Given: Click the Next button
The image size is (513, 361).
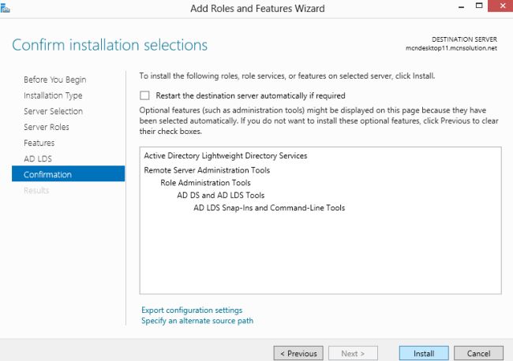Looking at the screenshot, I should coord(352,353).
